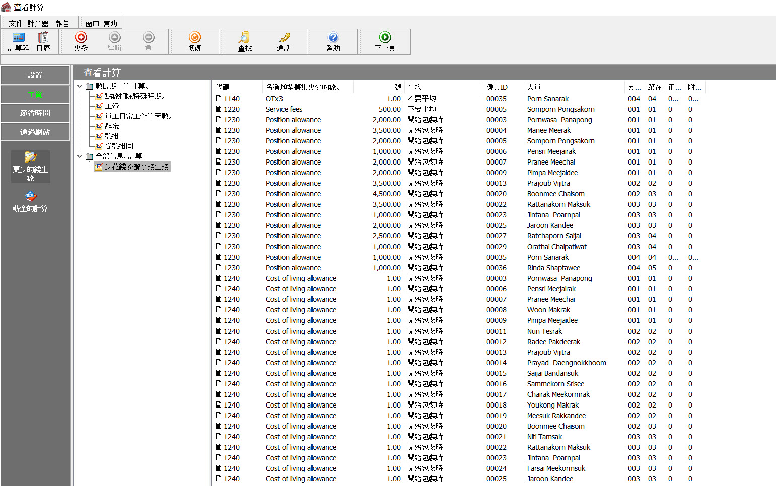
Task: Sort by the 僱員ID column header
Action: coord(504,87)
